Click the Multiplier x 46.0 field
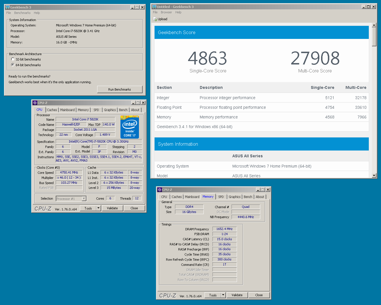 [x=69, y=177]
